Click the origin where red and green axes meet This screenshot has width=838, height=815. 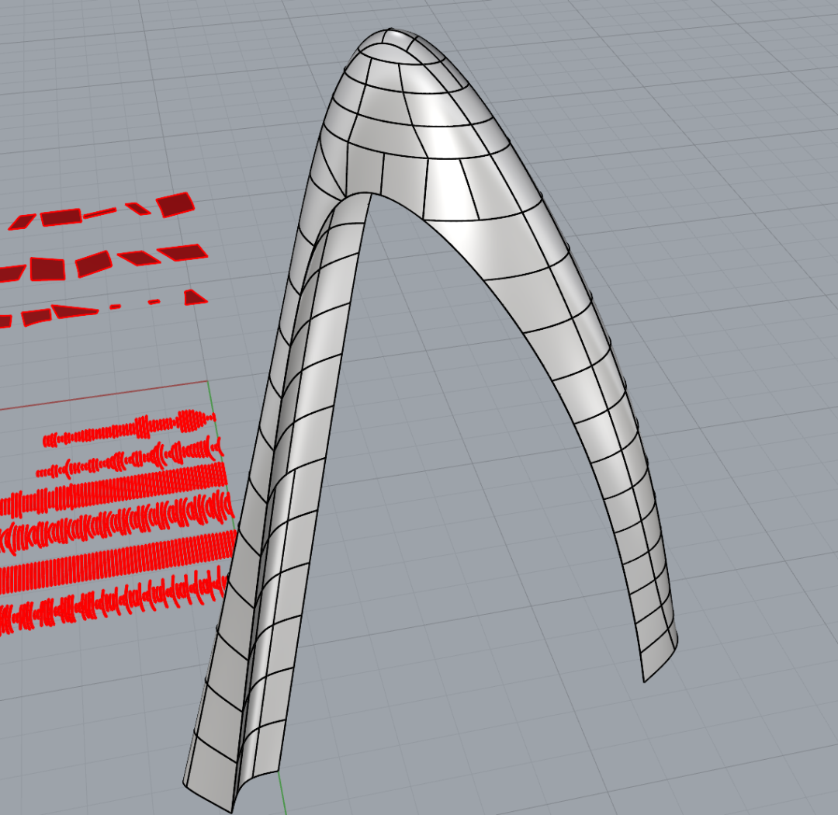point(210,382)
